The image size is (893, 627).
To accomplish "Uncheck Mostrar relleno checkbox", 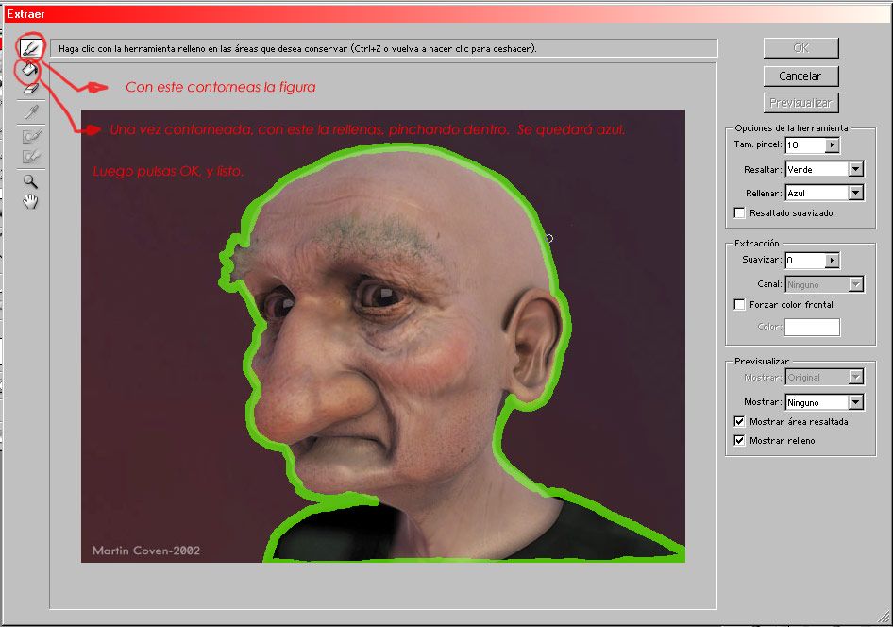I will (739, 440).
